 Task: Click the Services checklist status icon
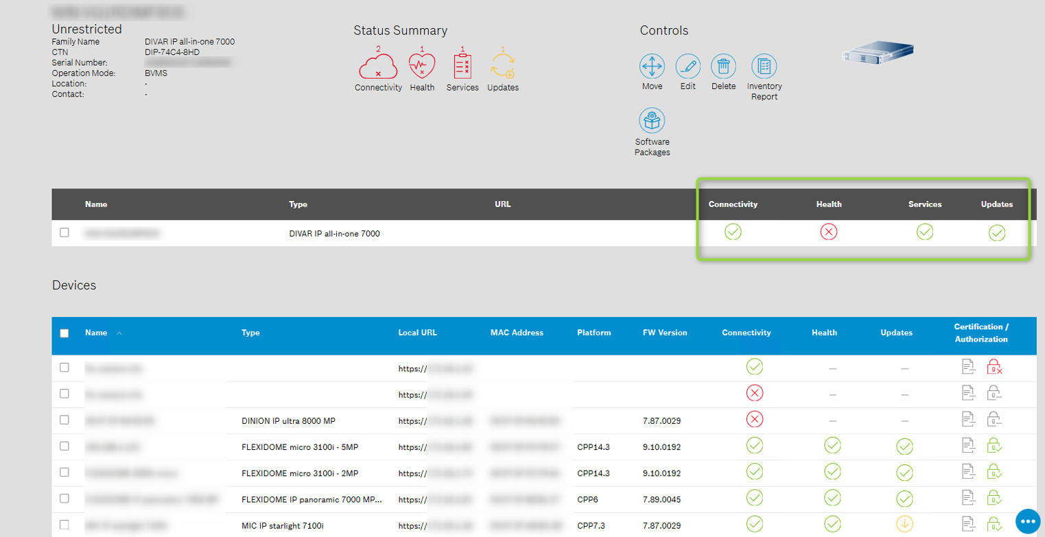(462, 67)
